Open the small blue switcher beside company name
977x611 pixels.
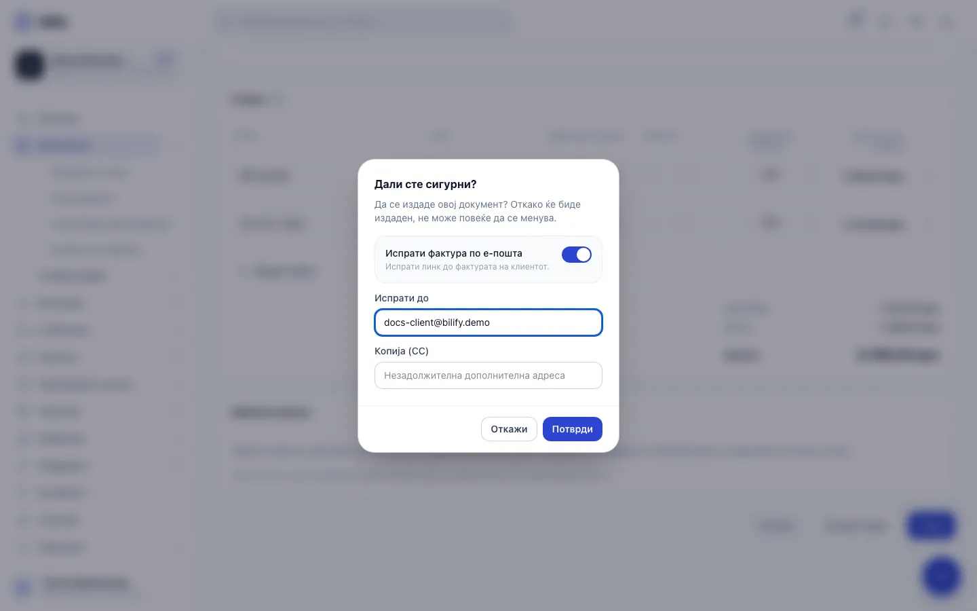tap(165, 60)
